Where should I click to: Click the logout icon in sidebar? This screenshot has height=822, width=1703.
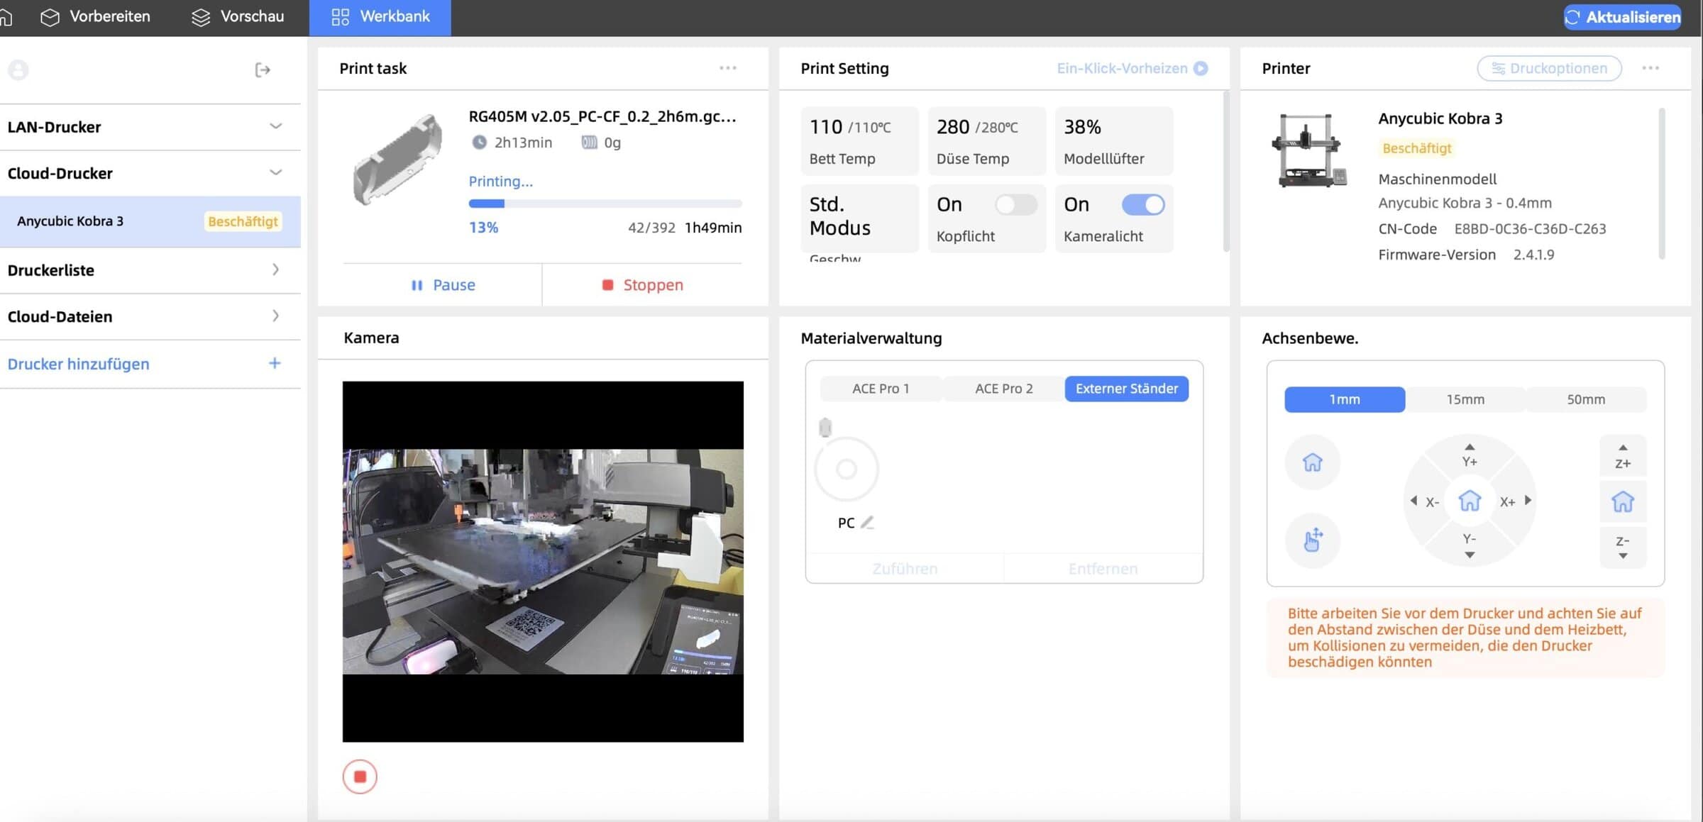click(x=263, y=70)
